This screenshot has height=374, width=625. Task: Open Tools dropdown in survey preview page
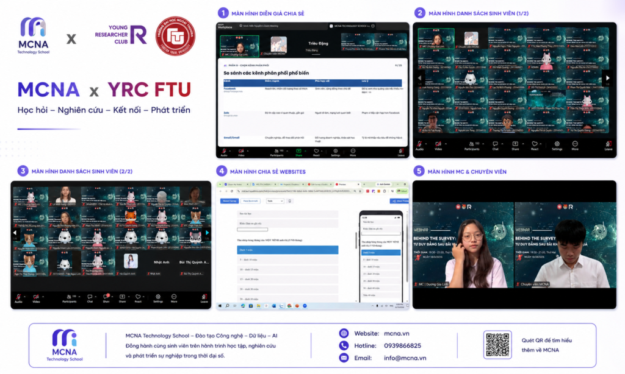[275, 201]
